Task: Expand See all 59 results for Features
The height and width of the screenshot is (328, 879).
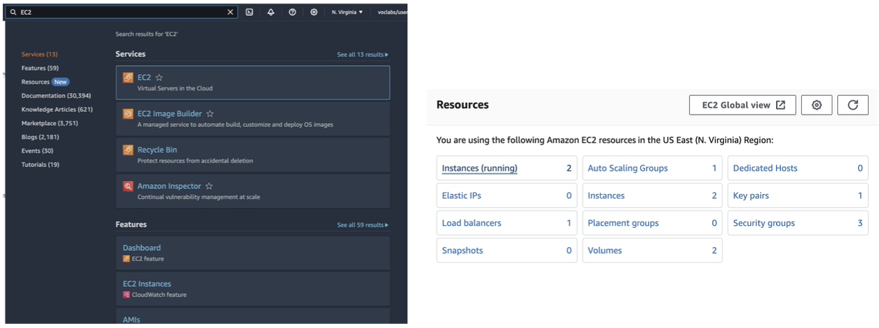Action: coord(362,225)
